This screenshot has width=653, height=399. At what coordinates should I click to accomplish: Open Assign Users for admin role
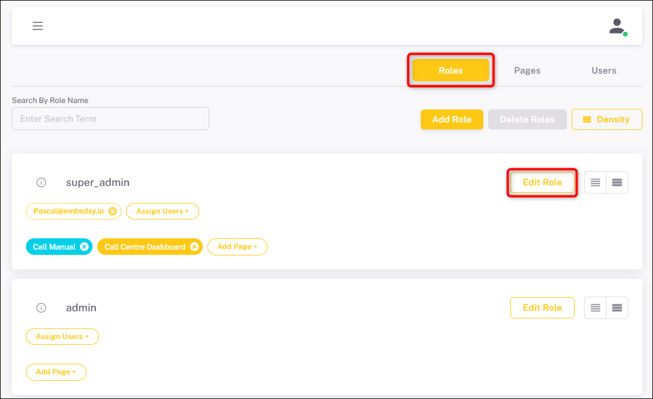tap(62, 336)
